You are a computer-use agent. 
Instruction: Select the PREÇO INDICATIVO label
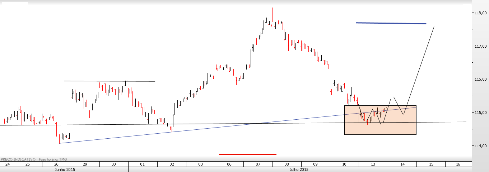click(18, 159)
